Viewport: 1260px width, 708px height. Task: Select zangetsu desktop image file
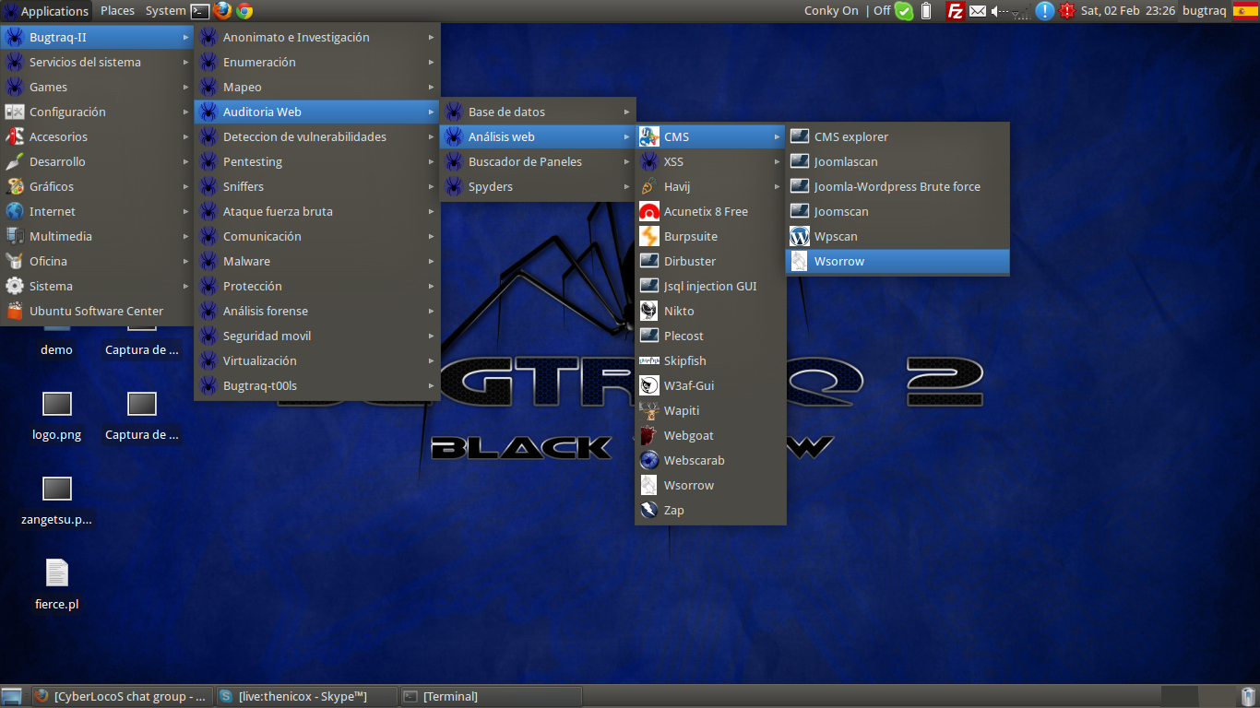[56, 500]
